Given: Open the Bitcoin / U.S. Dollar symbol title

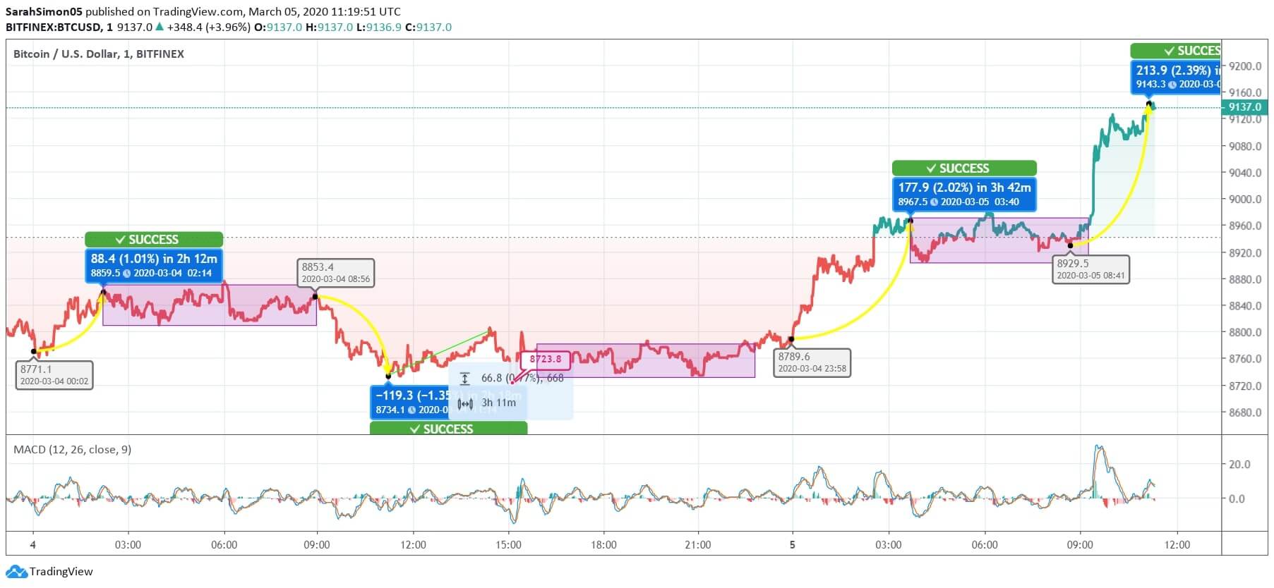Looking at the screenshot, I should [x=99, y=54].
